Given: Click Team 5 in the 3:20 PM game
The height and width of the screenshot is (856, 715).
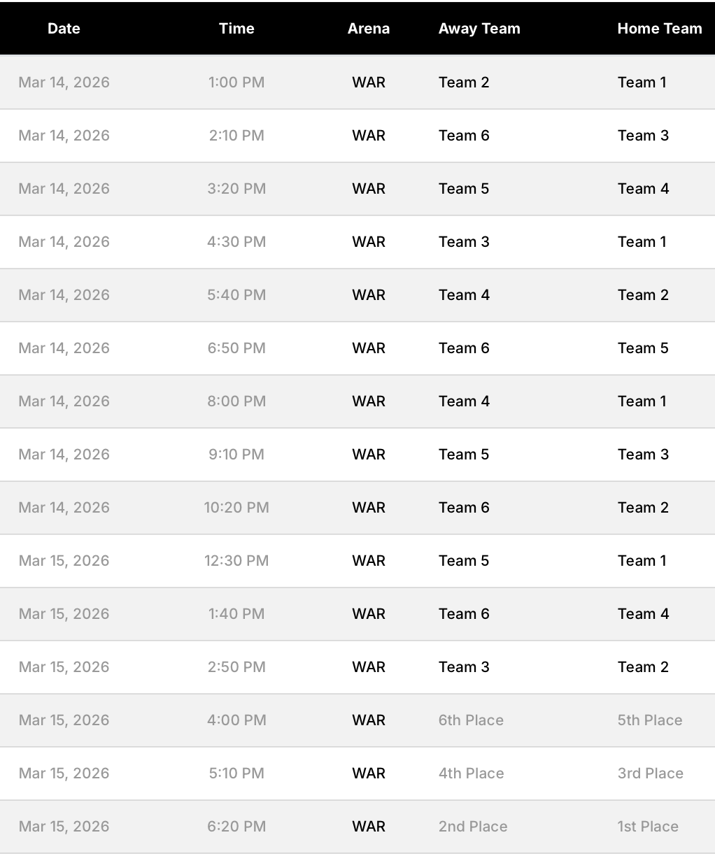Looking at the screenshot, I should [464, 189].
